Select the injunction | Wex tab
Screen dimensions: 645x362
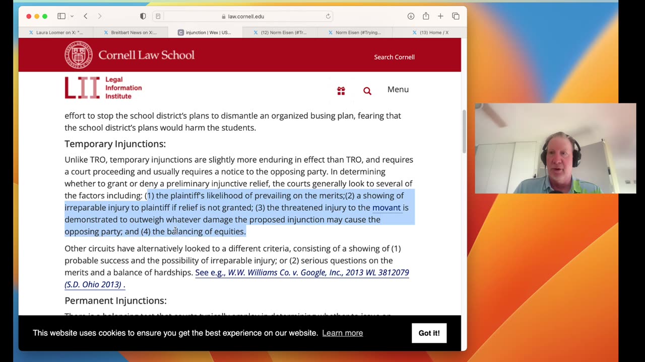pyautogui.click(x=205, y=32)
